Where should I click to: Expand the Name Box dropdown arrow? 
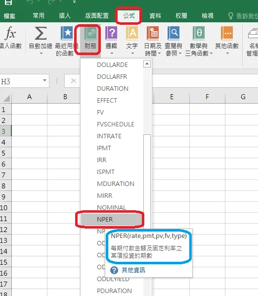(x=44, y=80)
